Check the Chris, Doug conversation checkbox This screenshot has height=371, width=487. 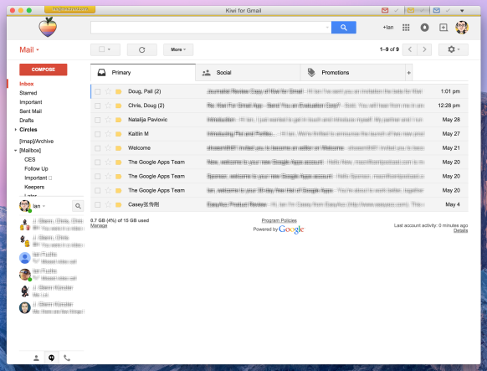(x=98, y=106)
